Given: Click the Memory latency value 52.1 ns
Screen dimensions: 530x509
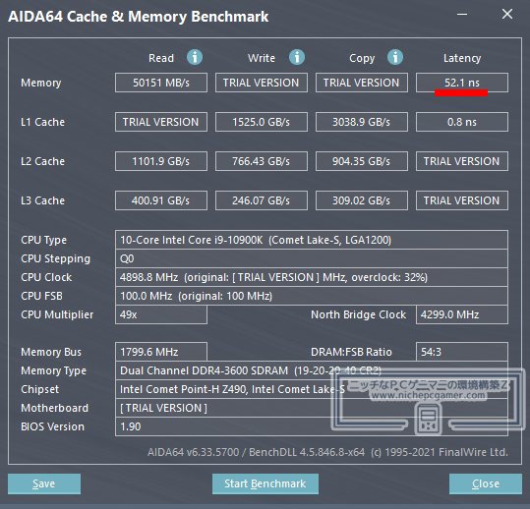Looking at the screenshot, I should [x=462, y=83].
